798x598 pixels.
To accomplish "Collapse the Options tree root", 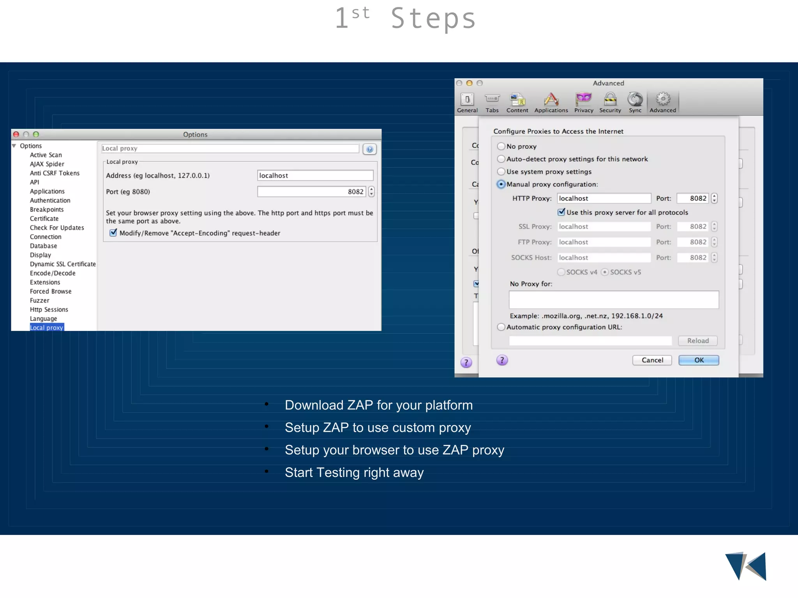I will [14, 146].
